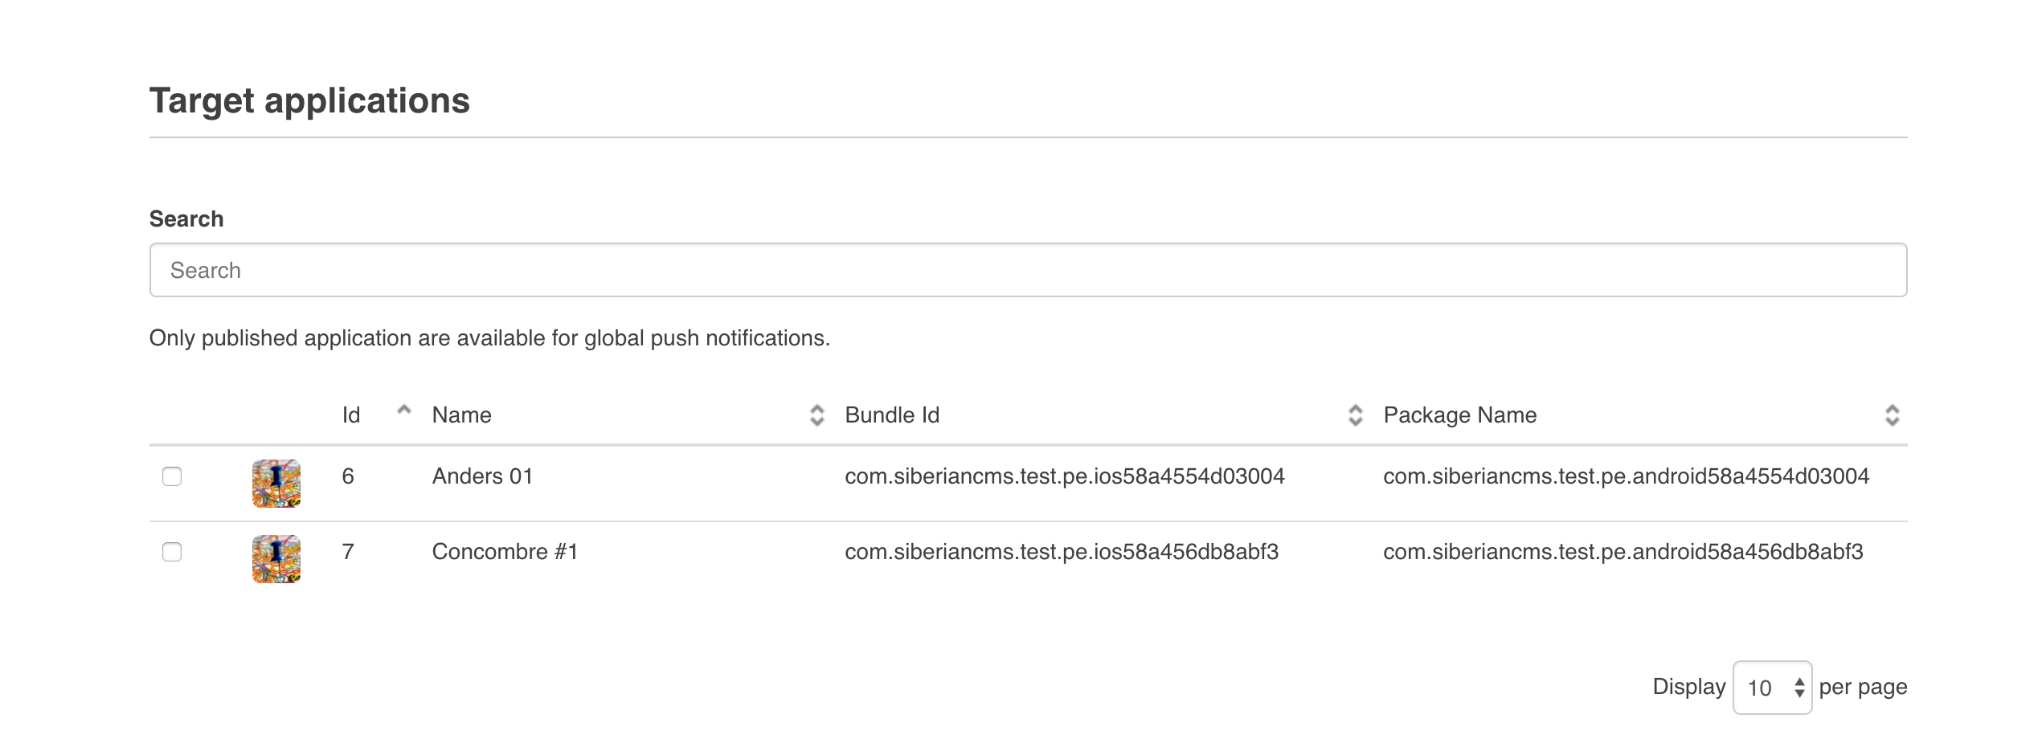Click the Package Name column header
This screenshot has width=2038, height=731.
click(x=1459, y=415)
